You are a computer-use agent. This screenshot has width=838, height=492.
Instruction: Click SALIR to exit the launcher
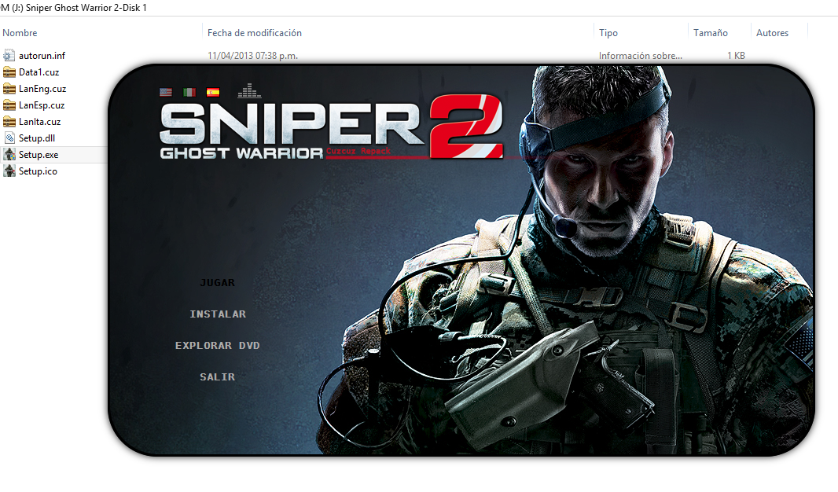(x=217, y=377)
